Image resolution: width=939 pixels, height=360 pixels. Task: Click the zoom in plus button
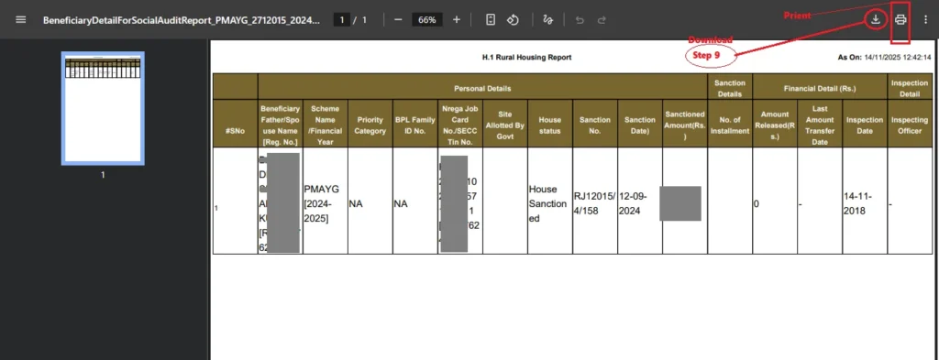click(x=457, y=20)
